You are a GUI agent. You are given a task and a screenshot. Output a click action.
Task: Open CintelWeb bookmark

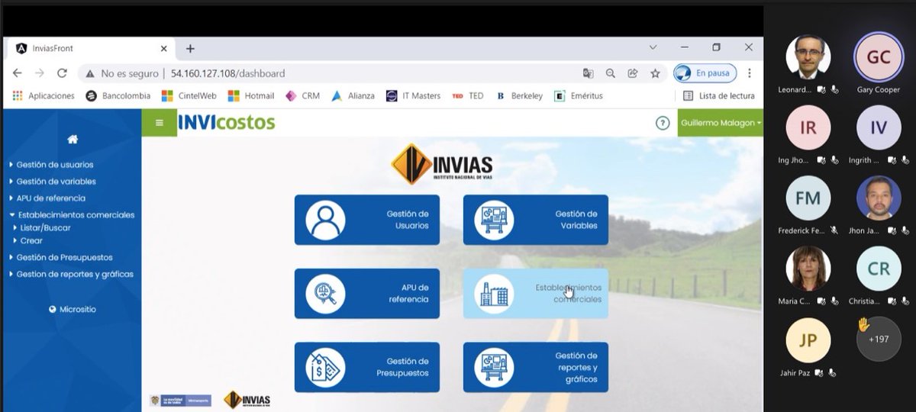189,96
